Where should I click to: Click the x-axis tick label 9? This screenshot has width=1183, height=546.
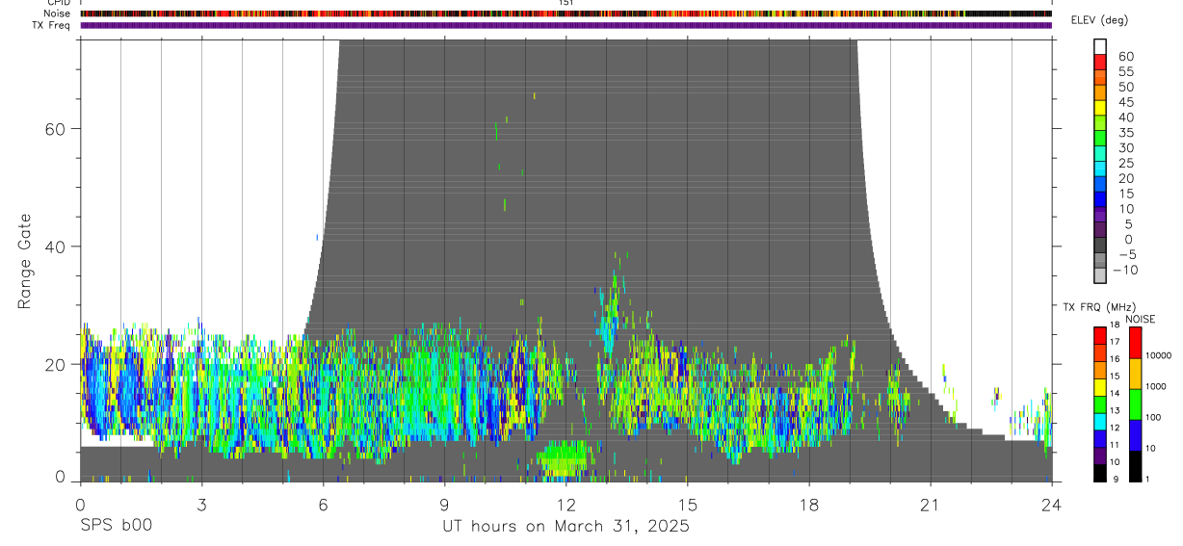[444, 506]
